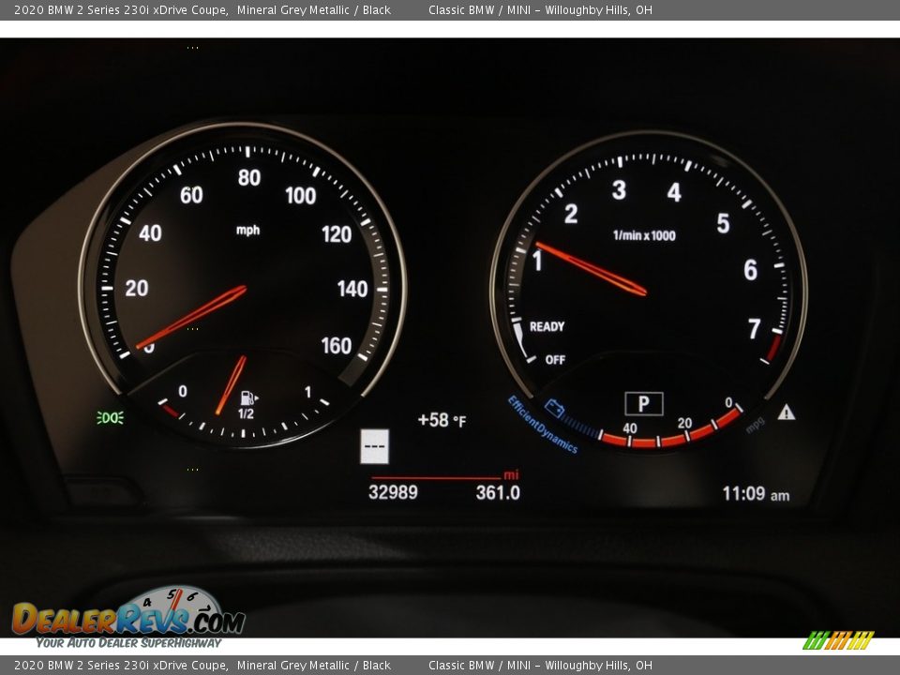This screenshot has height=675, width=900.
Task: Click the white dashes indicator box
Action: (x=374, y=446)
